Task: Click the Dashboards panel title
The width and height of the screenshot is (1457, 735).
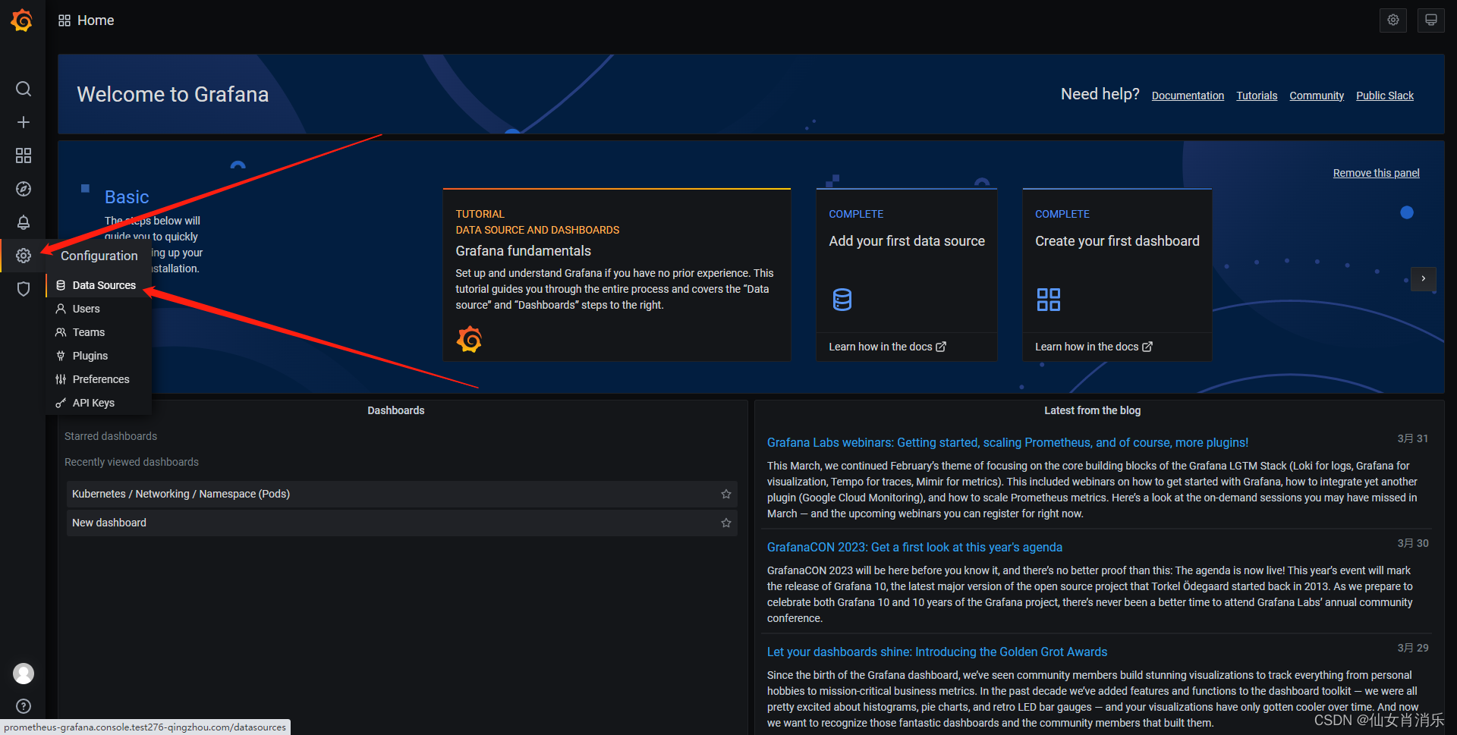Action: coord(395,410)
